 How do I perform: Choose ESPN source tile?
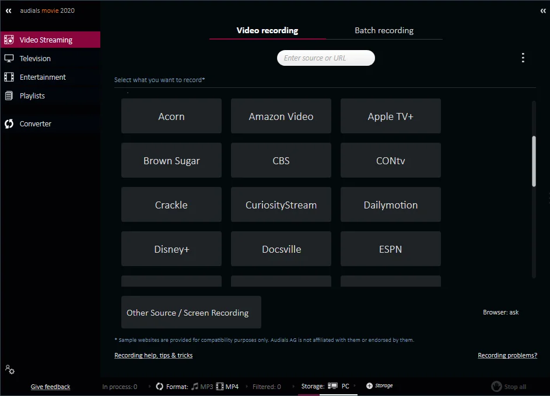click(390, 249)
